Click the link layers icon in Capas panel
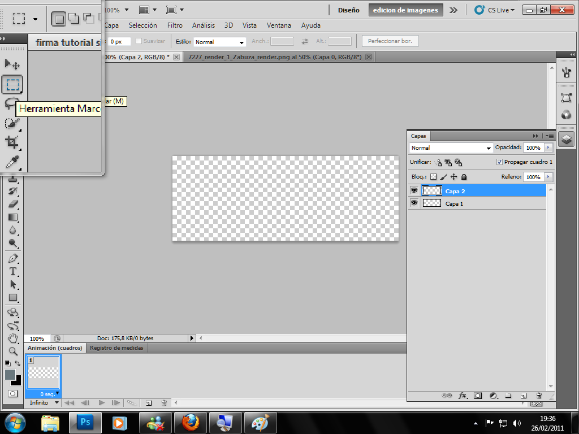This screenshot has width=579, height=434. [447, 396]
